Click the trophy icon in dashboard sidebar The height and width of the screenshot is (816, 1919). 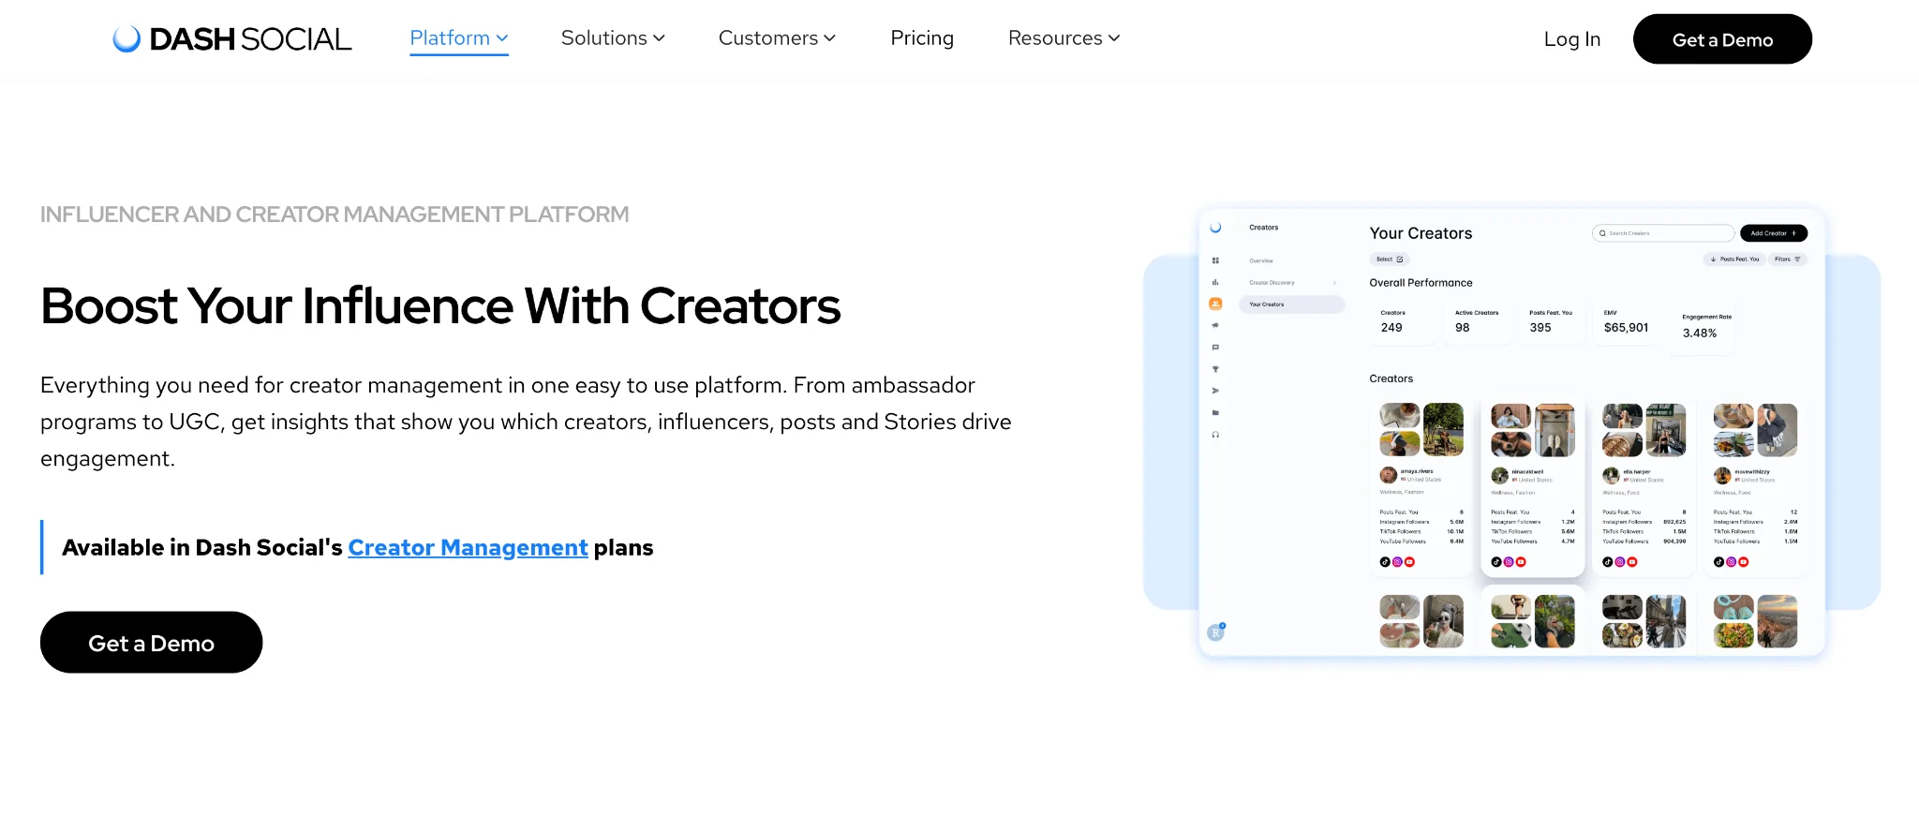click(x=1215, y=369)
